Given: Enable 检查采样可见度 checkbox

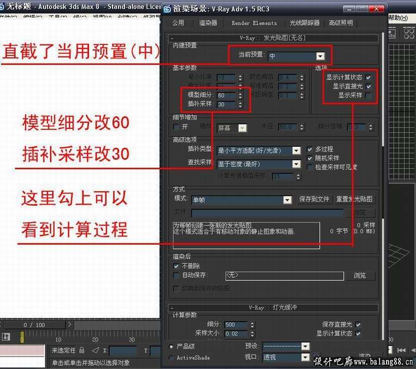Looking at the screenshot, I should coord(309,167).
